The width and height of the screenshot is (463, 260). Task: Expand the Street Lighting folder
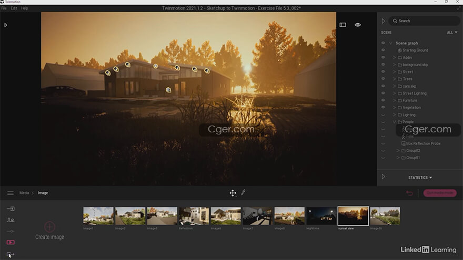tap(394, 93)
